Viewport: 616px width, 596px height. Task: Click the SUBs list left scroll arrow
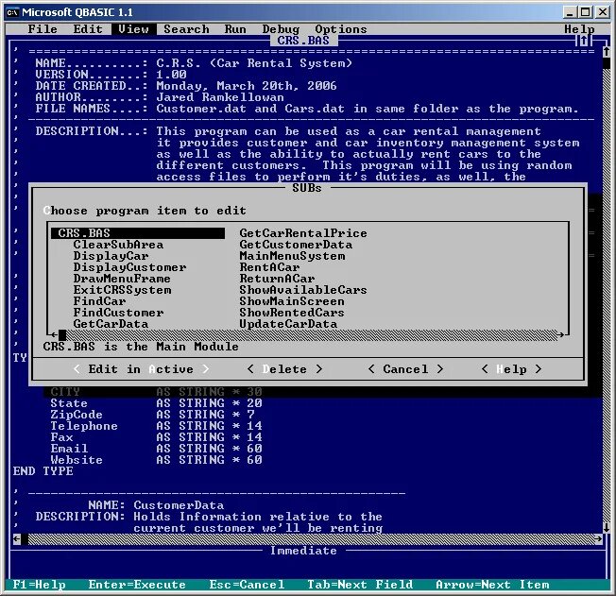[55, 335]
